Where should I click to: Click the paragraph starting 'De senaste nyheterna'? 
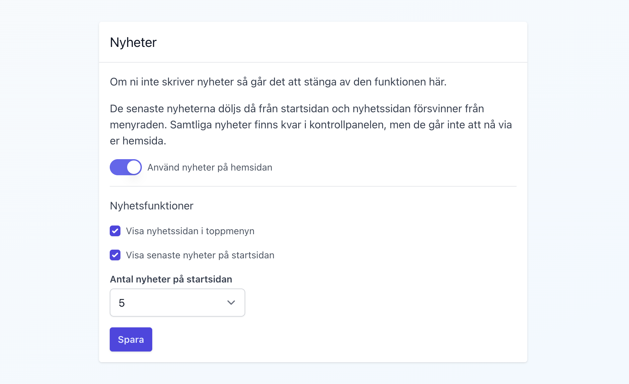click(310, 125)
